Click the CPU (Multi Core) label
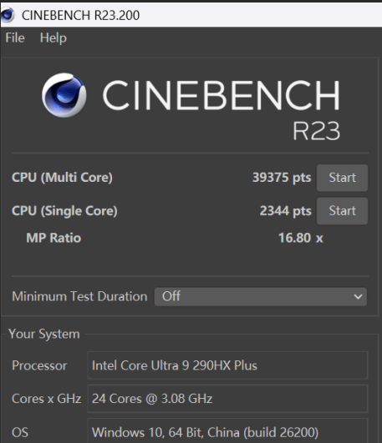Image resolution: width=382 pixels, height=443 pixels. [x=62, y=178]
